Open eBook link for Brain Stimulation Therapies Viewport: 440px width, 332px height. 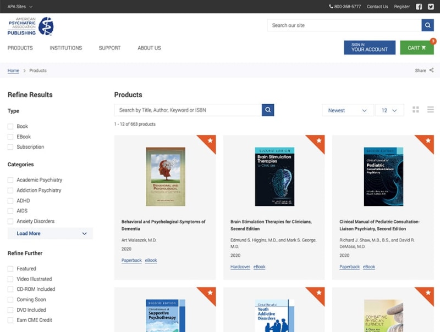coord(259,267)
